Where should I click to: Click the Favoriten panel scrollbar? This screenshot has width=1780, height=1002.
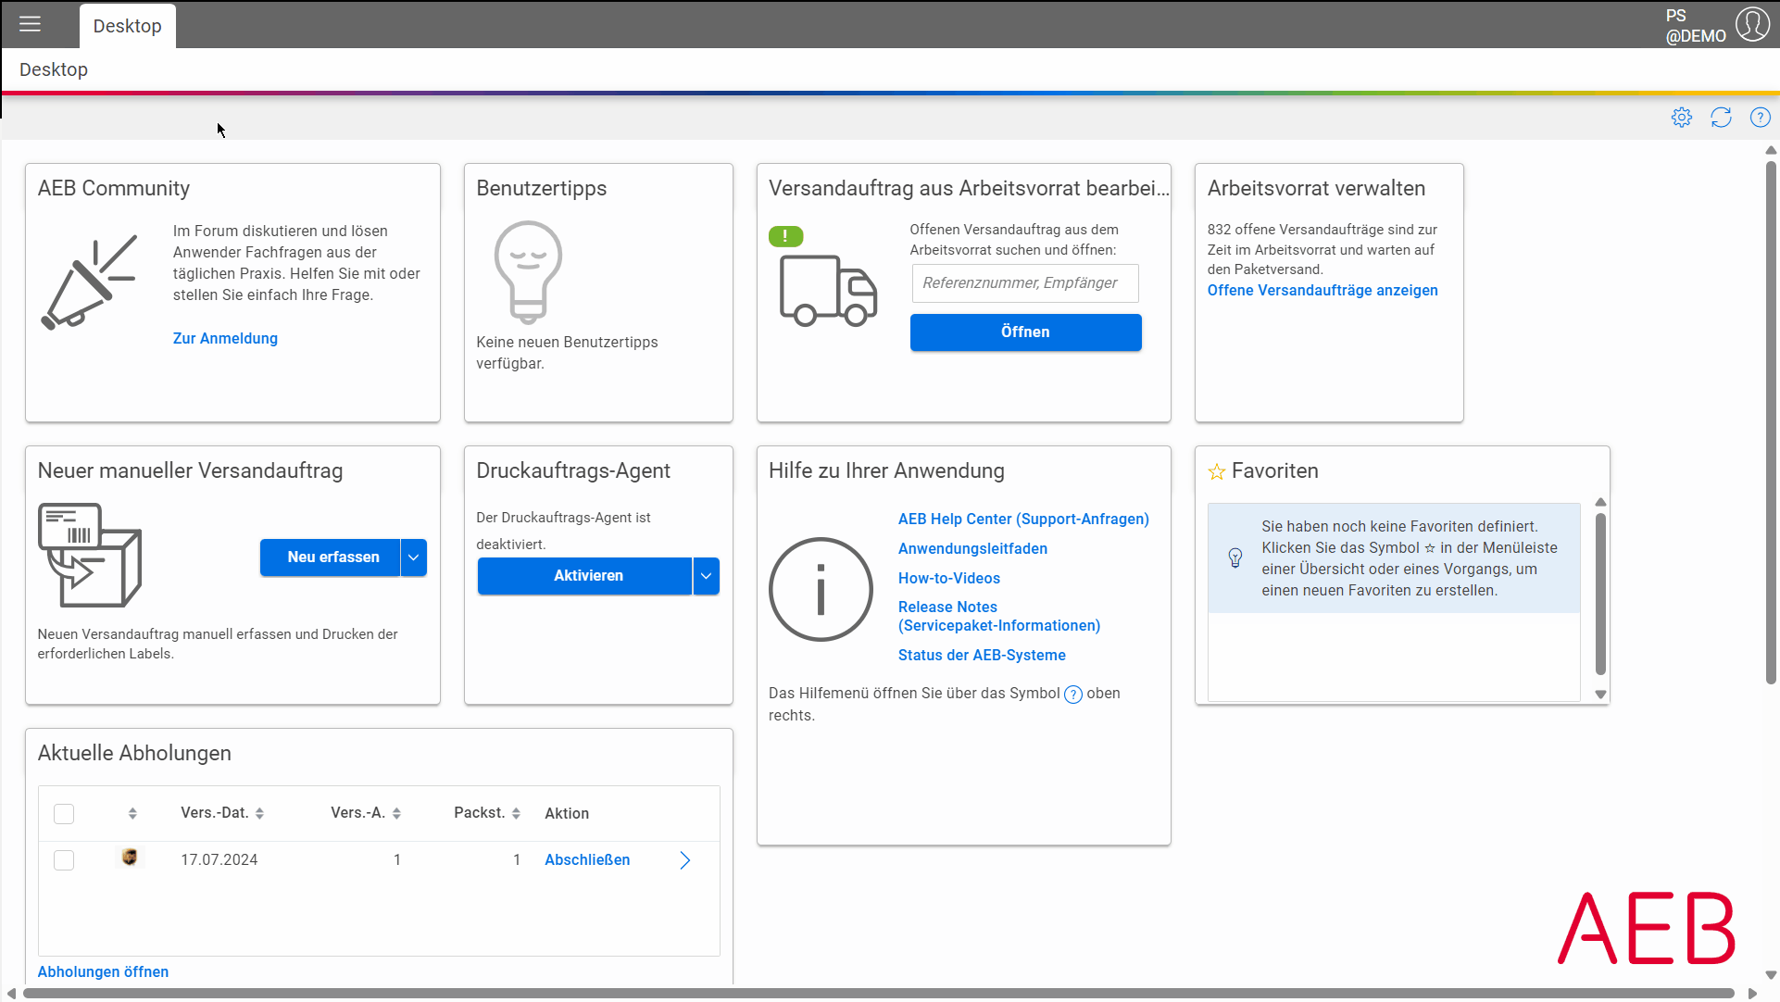pos(1600,595)
